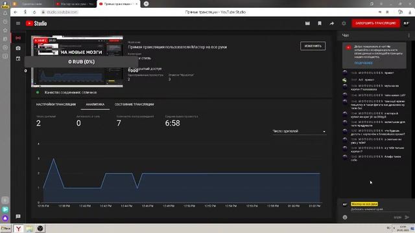Open the OBS Studio taskbar icon
415x233 pixels.
[40, 228]
